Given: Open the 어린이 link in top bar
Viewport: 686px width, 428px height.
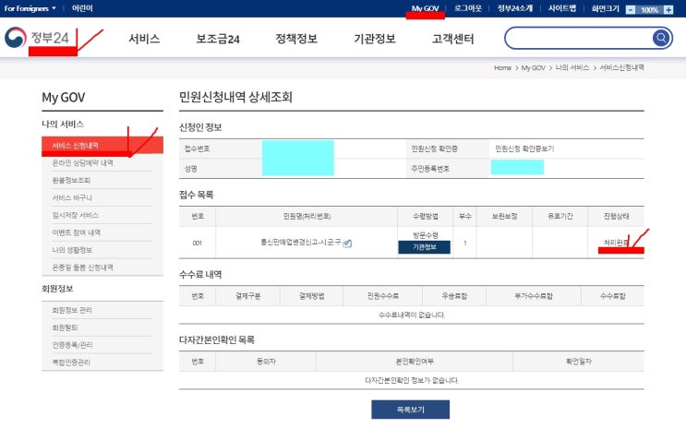Looking at the screenshot, I should tap(82, 8).
